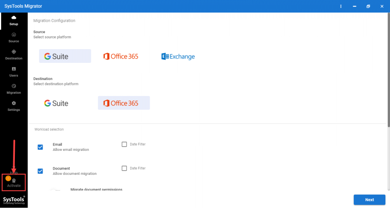Select the Users sidebar icon
The image size is (390, 208).
14,69
